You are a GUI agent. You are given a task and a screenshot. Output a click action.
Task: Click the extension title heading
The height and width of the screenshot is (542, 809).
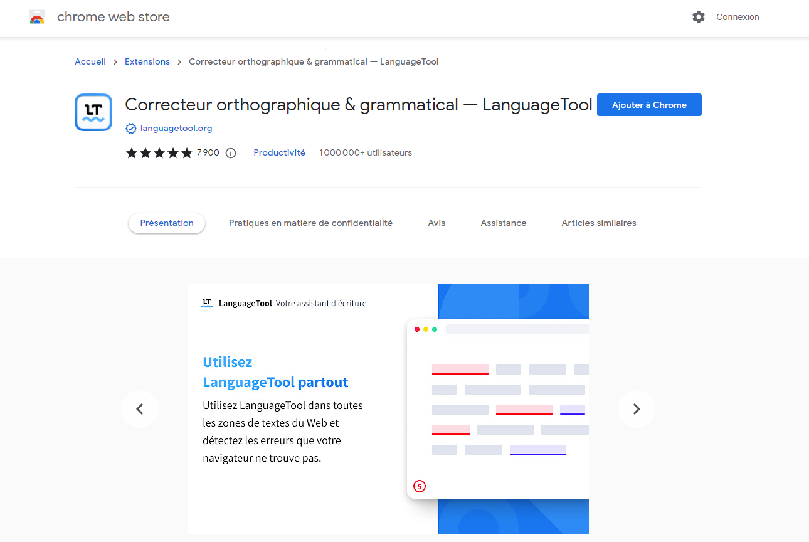click(x=359, y=104)
